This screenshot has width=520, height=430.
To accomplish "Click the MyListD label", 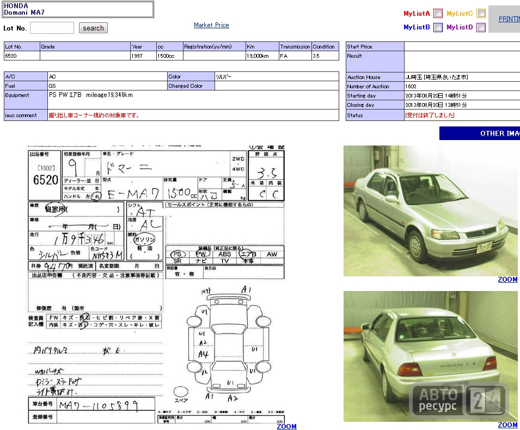I will pos(460,27).
